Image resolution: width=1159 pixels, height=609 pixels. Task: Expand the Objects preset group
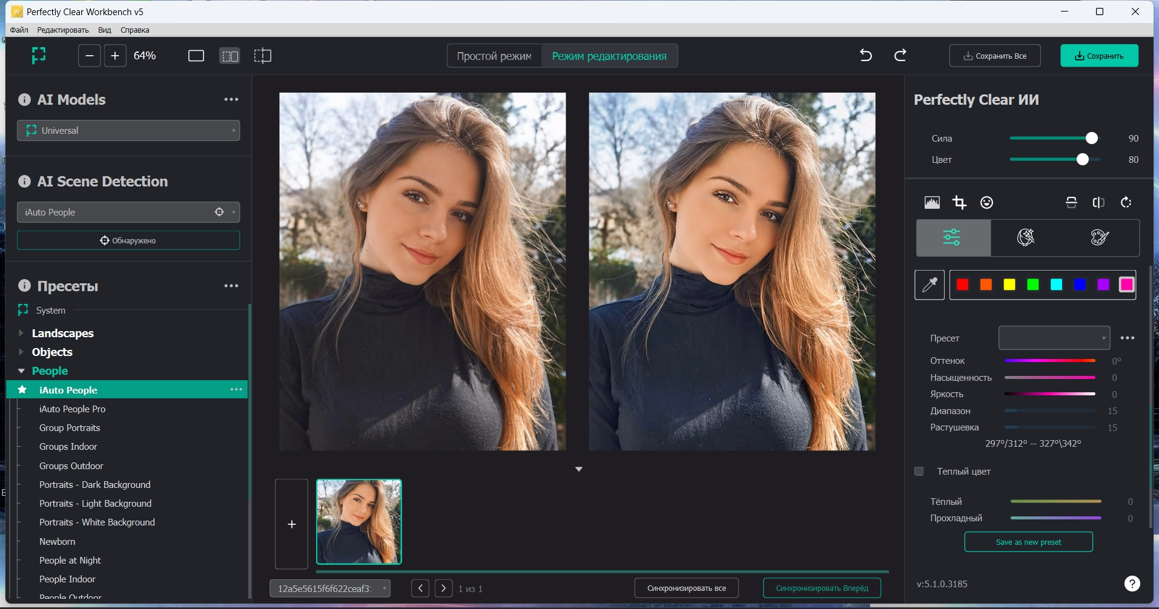coord(21,352)
